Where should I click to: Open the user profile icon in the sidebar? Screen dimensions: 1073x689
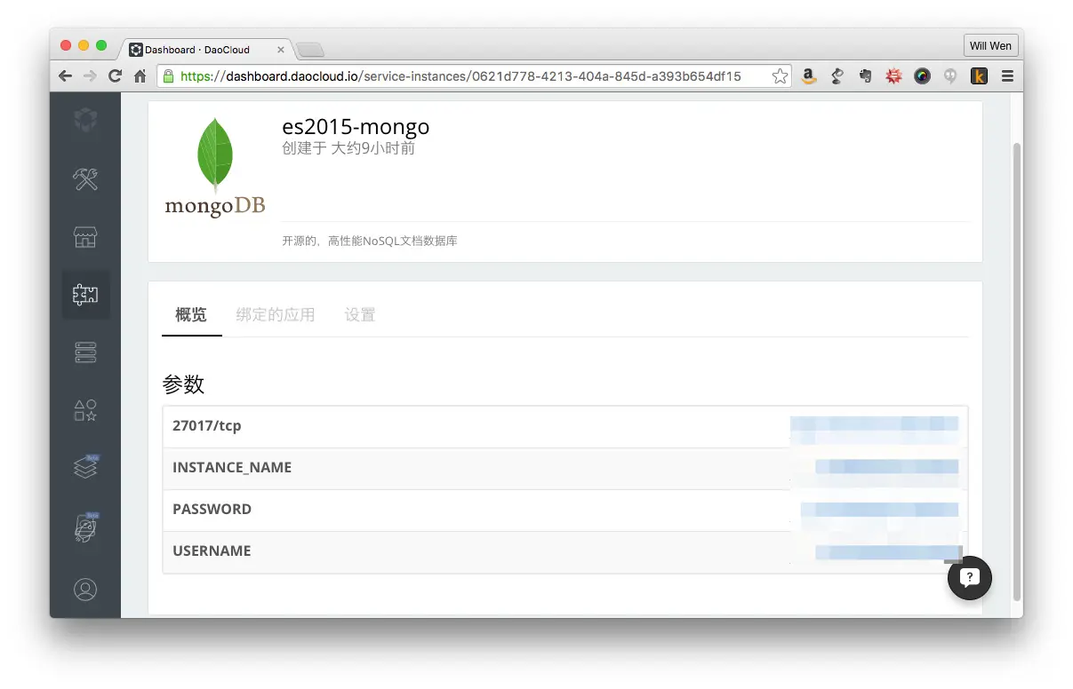coord(85,590)
